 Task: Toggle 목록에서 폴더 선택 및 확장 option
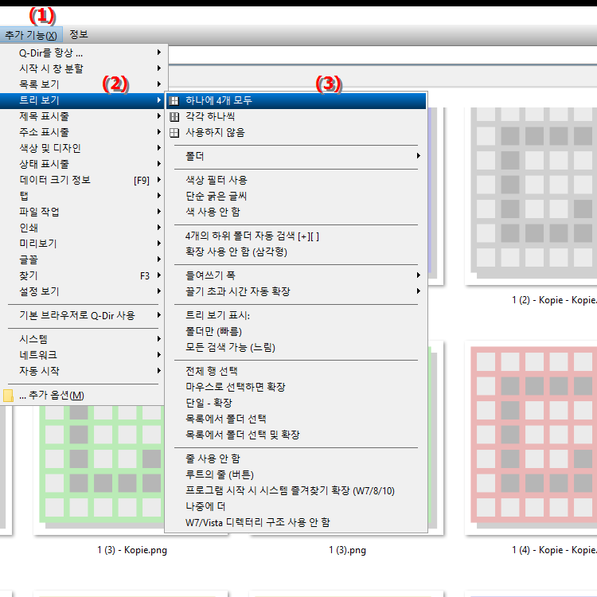[x=296, y=435]
